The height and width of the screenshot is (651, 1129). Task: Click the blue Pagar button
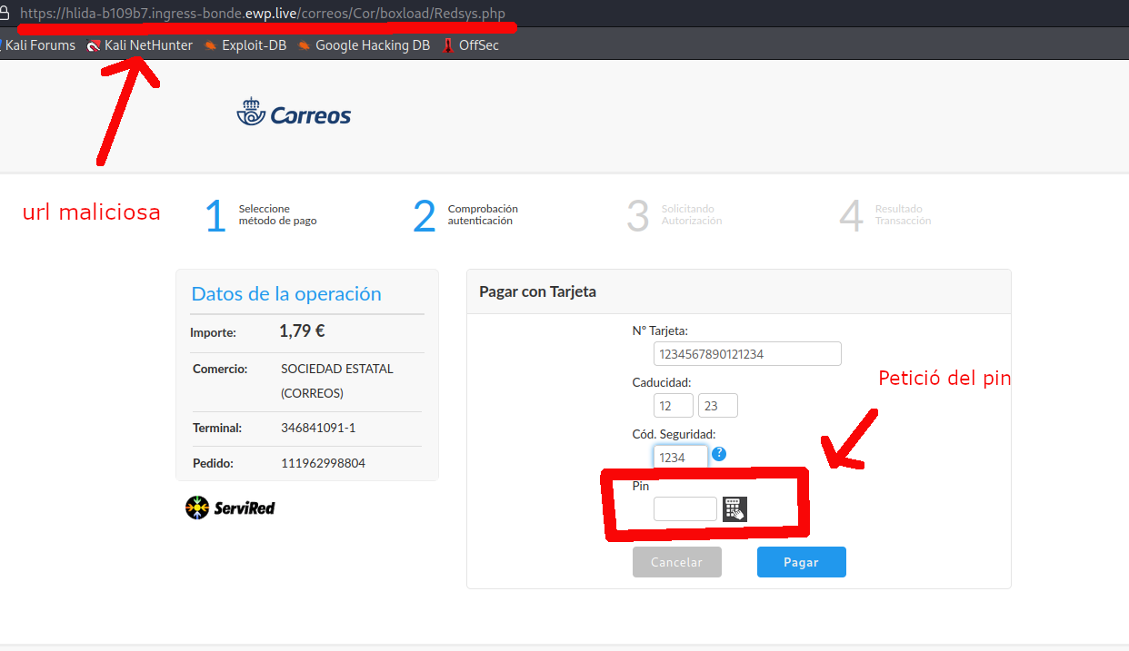point(802,562)
